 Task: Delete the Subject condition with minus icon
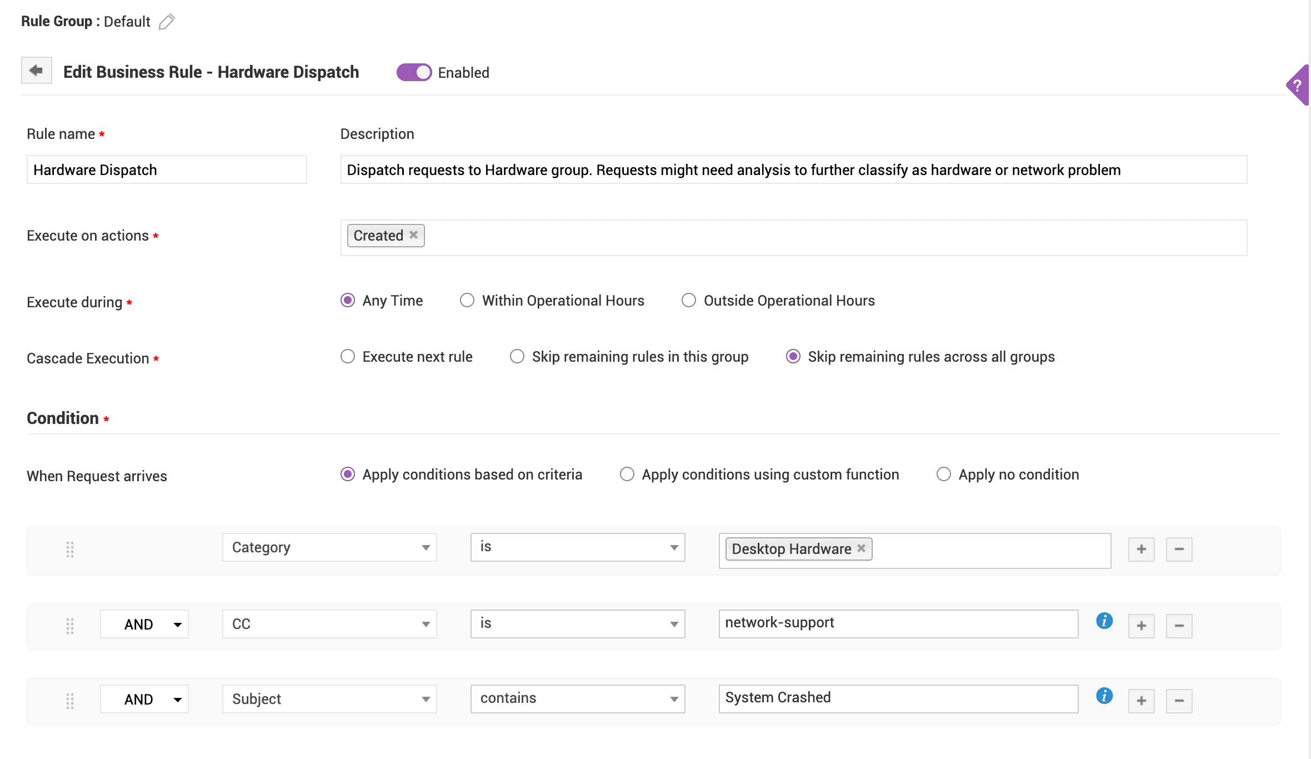pos(1179,700)
